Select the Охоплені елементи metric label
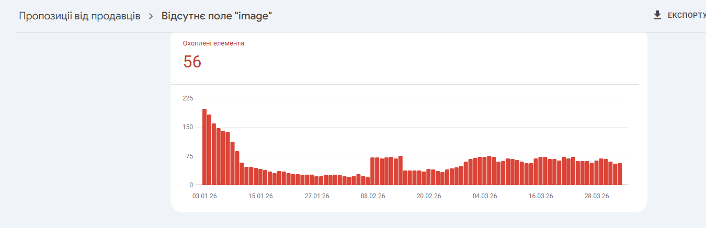706x228 pixels. 213,43
